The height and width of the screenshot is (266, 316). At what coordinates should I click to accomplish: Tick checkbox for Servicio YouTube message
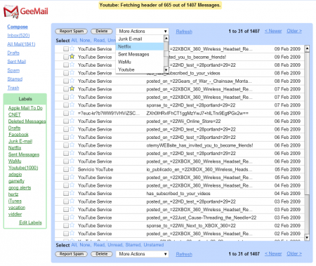(66, 169)
